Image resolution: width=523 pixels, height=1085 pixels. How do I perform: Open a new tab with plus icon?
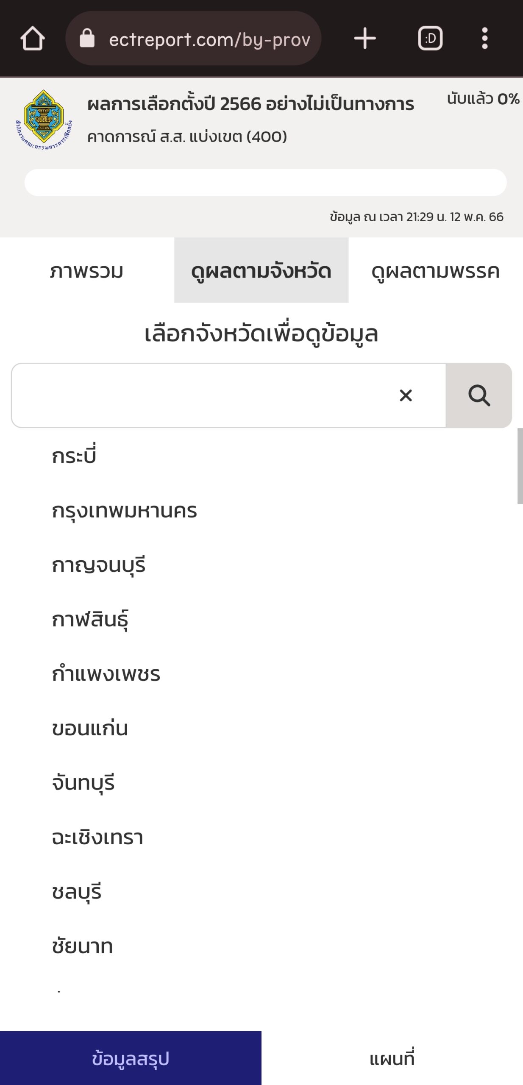364,39
